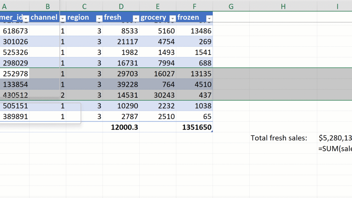Click the cell showing $5,280,13 total
This screenshot has width=352, height=198.
(x=335, y=138)
